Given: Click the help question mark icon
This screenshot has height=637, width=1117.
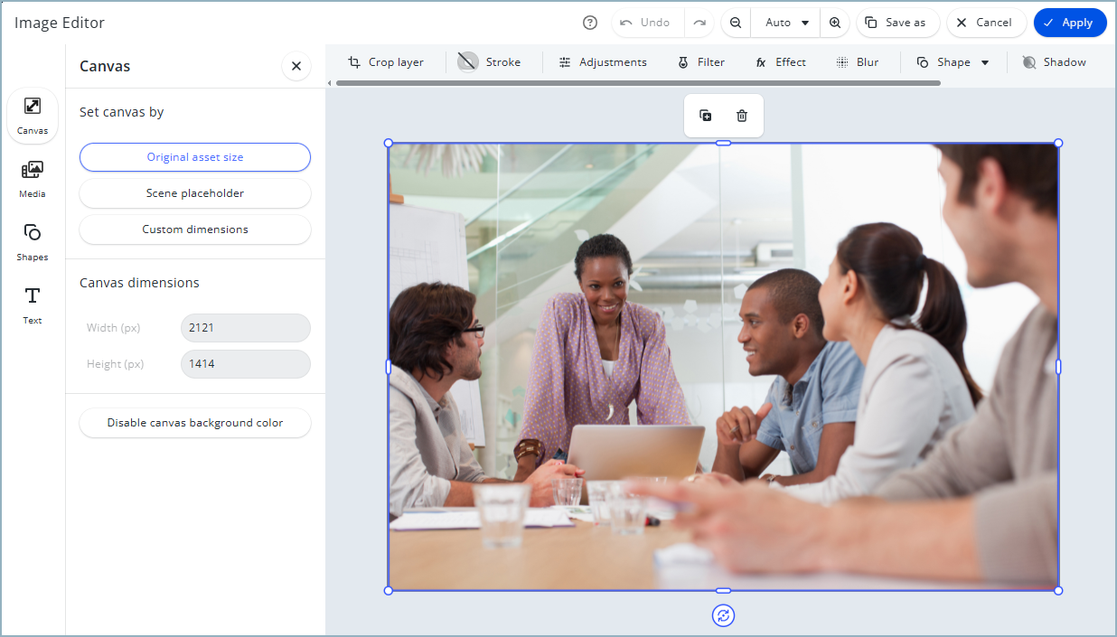Looking at the screenshot, I should tap(590, 23).
